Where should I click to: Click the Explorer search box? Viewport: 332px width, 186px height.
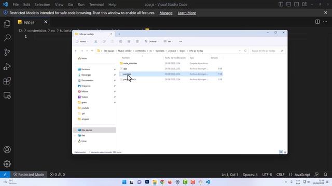(x=268, y=51)
